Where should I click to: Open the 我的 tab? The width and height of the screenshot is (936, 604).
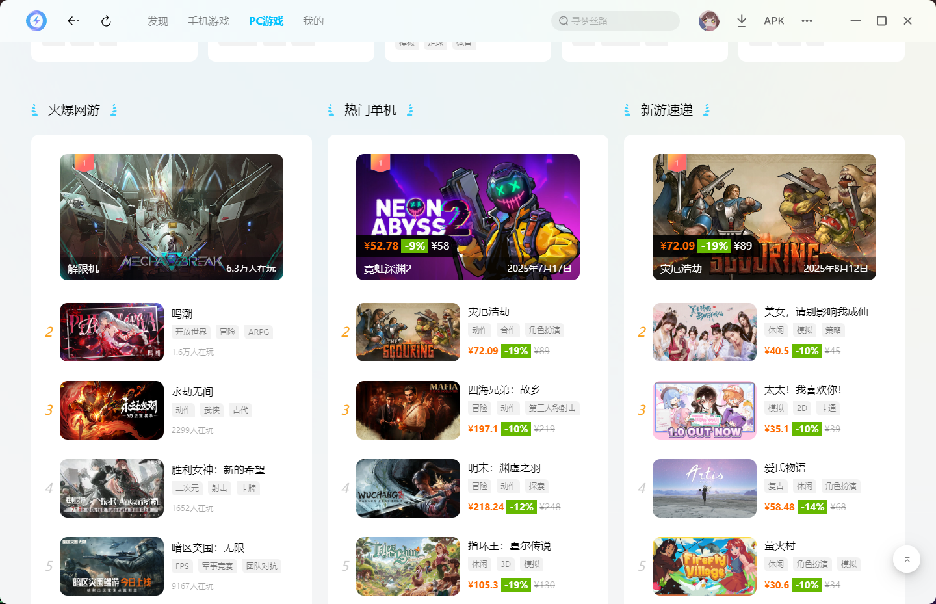[313, 21]
